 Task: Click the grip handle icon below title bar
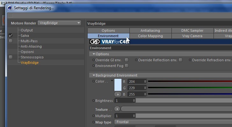pos(11,15)
